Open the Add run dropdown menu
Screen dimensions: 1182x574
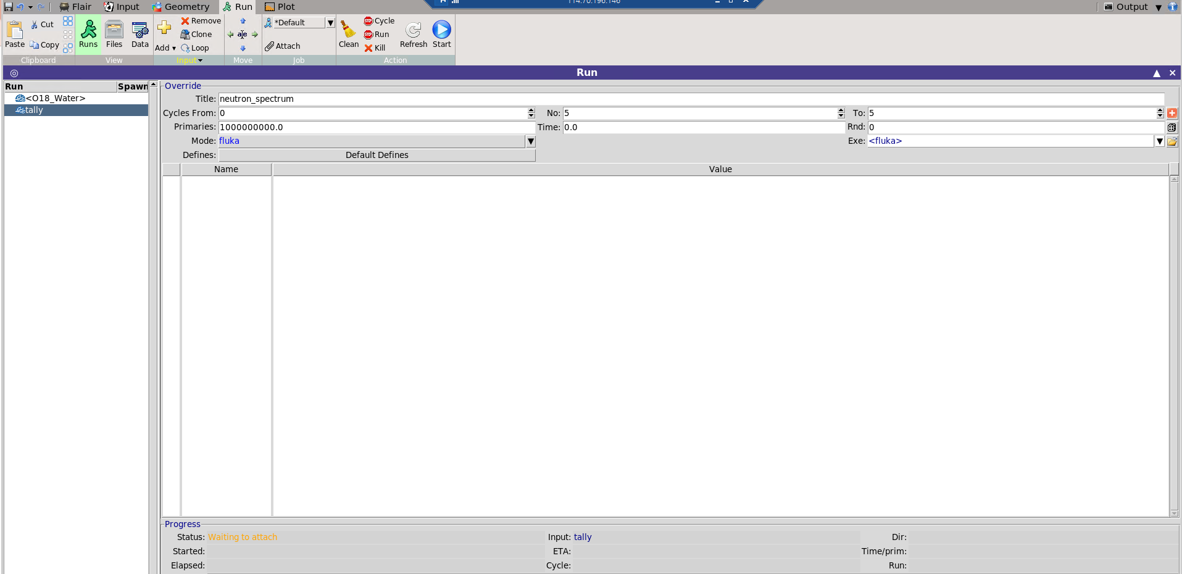tap(165, 48)
